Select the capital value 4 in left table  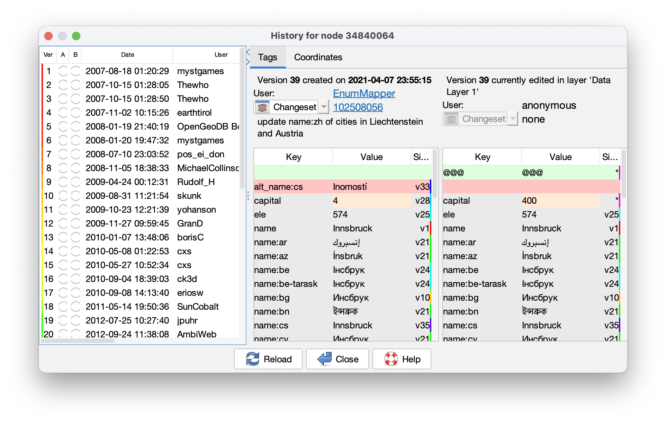click(371, 201)
